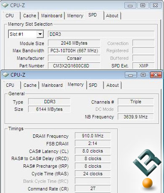Click Command Rate value 2T
The height and width of the screenshot is (193, 164).
[x=93, y=188]
